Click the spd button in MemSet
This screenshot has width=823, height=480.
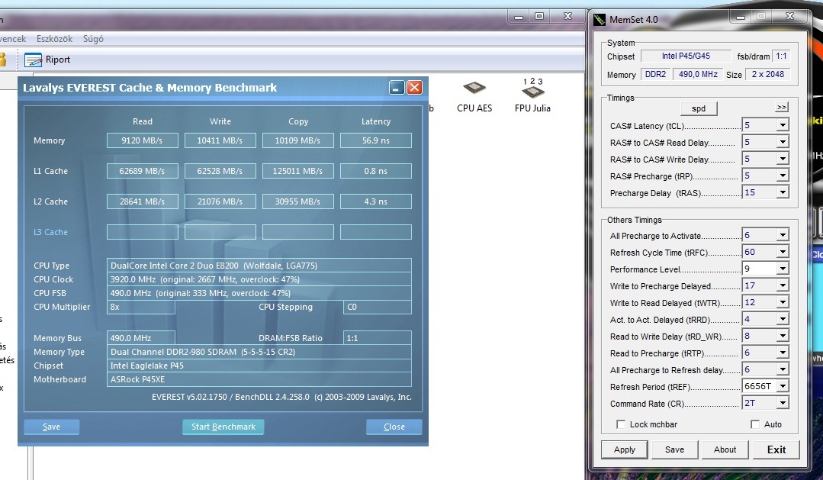699,108
